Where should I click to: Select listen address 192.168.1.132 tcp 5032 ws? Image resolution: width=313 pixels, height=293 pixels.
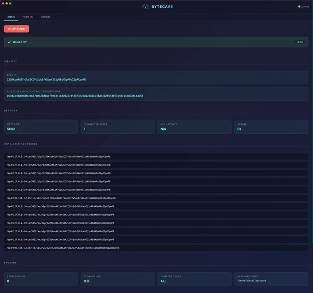[156, 248]
